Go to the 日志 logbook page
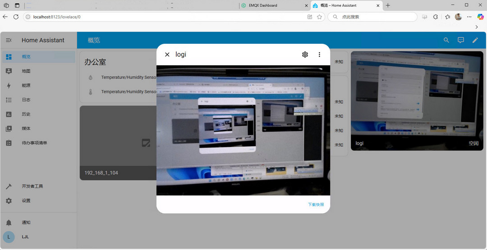487x250 pixels. (x=26, y=100)
